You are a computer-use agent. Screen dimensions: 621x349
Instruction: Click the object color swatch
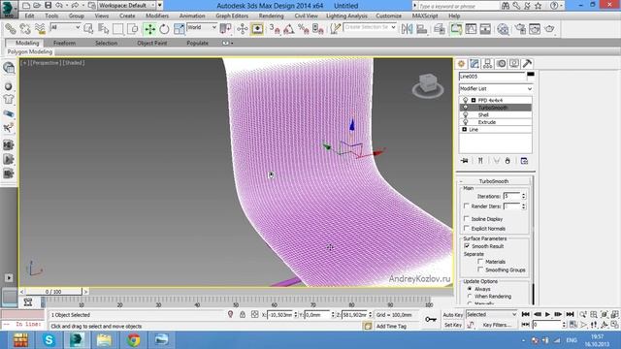tap(531, 74)
